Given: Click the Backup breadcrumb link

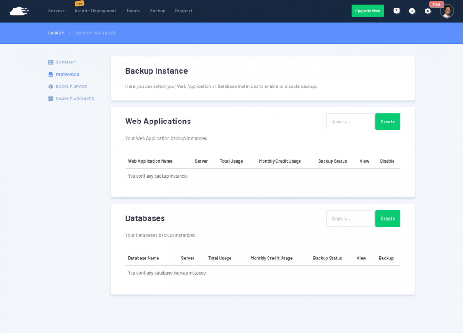Looking at the screenshot, I should click(x=56, y=33).
